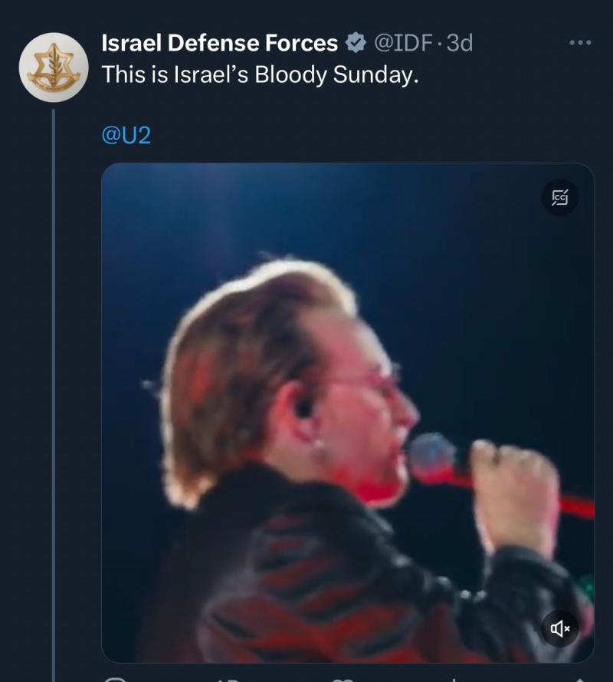
Task: Click the vertical thread line below avatar
Action: 54,384
